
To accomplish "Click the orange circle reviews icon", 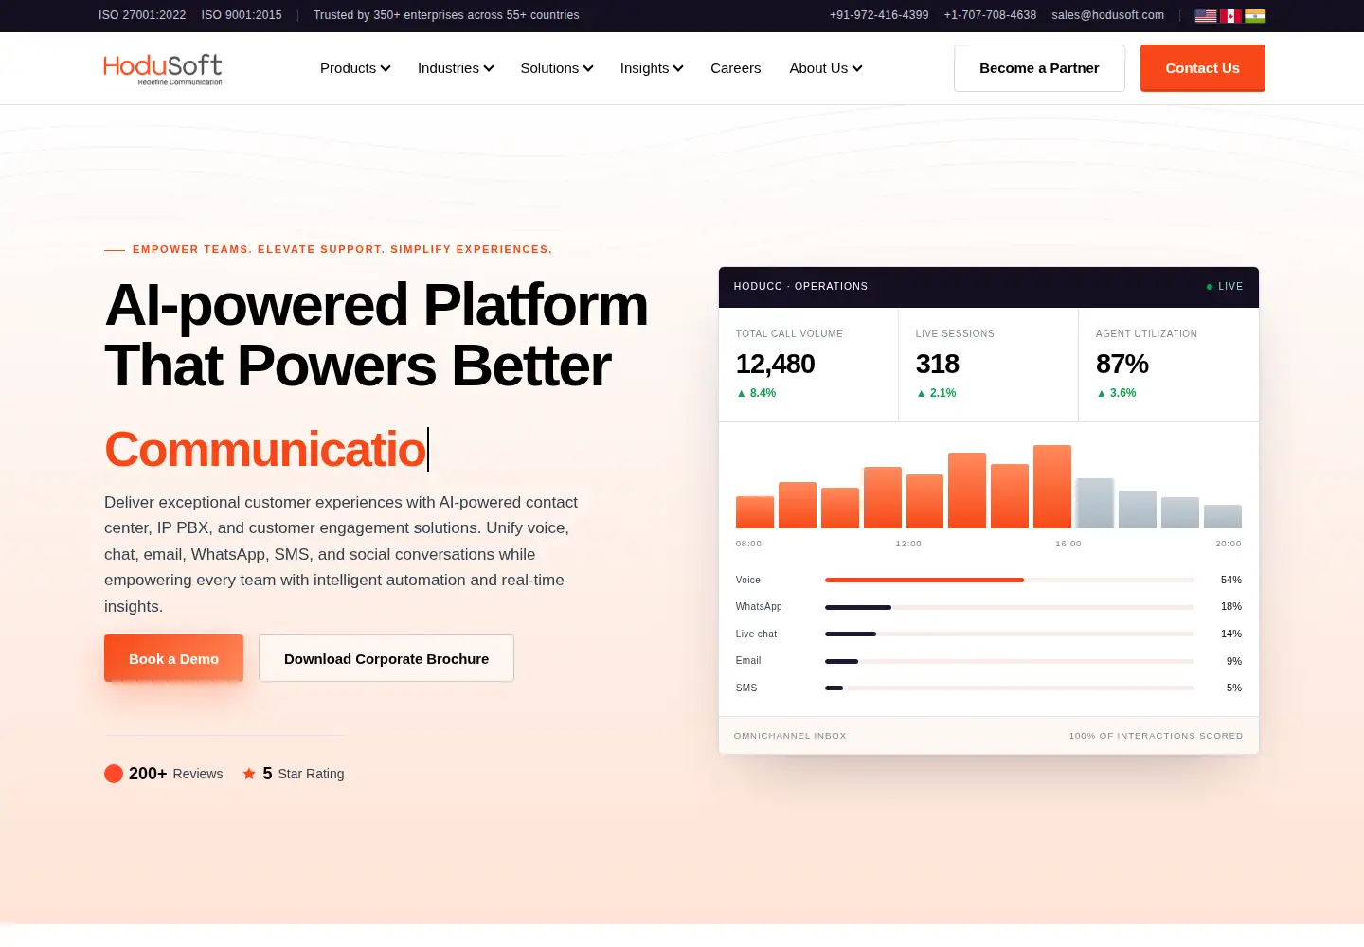I will pyautogui.click(x=114, y=774).
